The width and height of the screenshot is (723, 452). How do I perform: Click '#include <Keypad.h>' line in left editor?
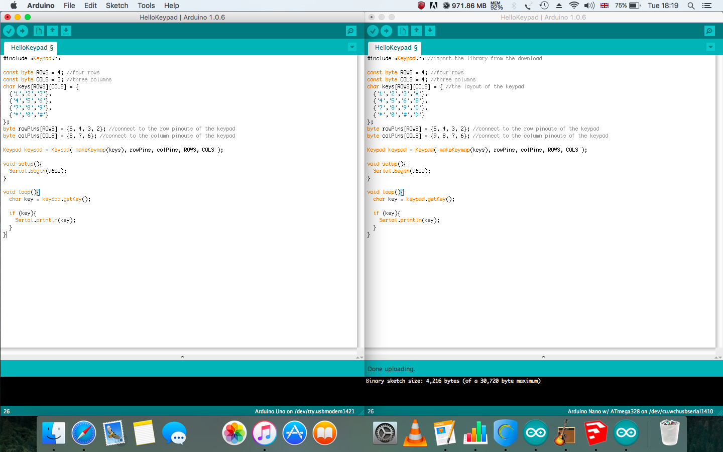pos(32,59)
